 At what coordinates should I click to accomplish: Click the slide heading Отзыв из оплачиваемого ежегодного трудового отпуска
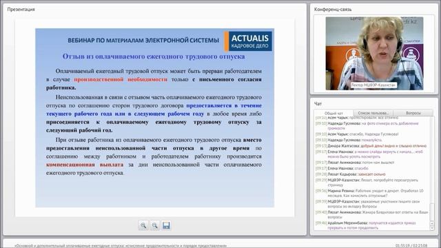point(154,56)
